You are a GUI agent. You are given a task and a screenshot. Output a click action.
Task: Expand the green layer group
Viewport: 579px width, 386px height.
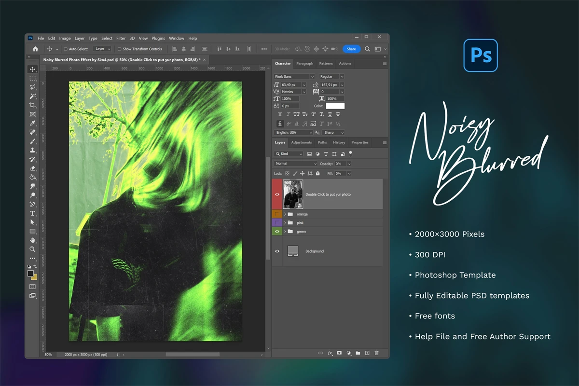[x=285, y=232]
